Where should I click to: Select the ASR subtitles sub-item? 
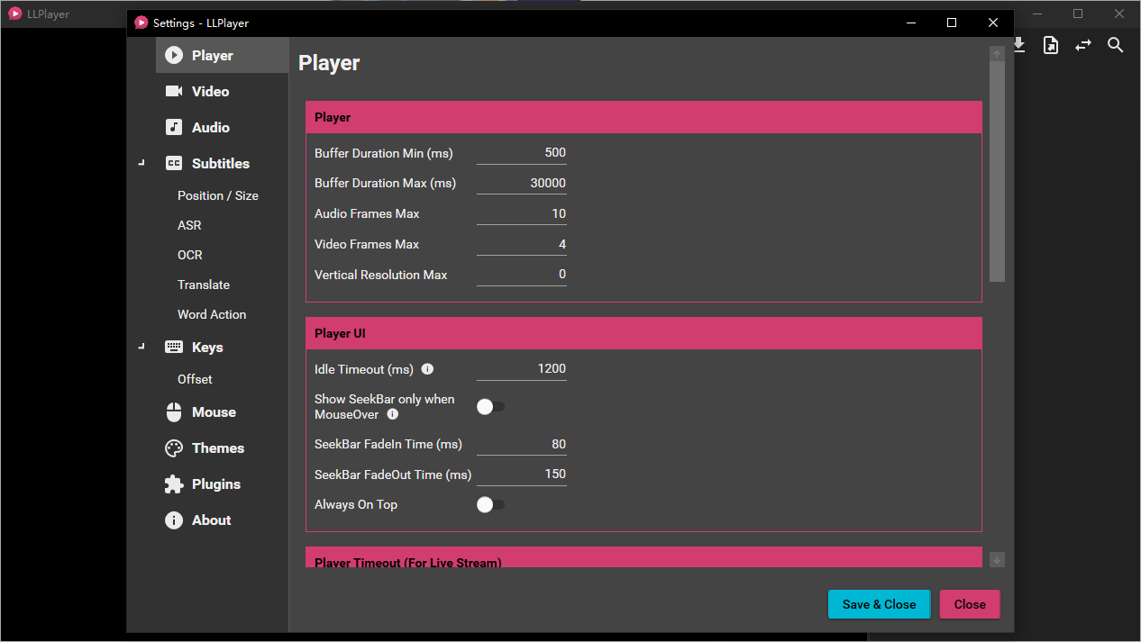pos(189,225)
